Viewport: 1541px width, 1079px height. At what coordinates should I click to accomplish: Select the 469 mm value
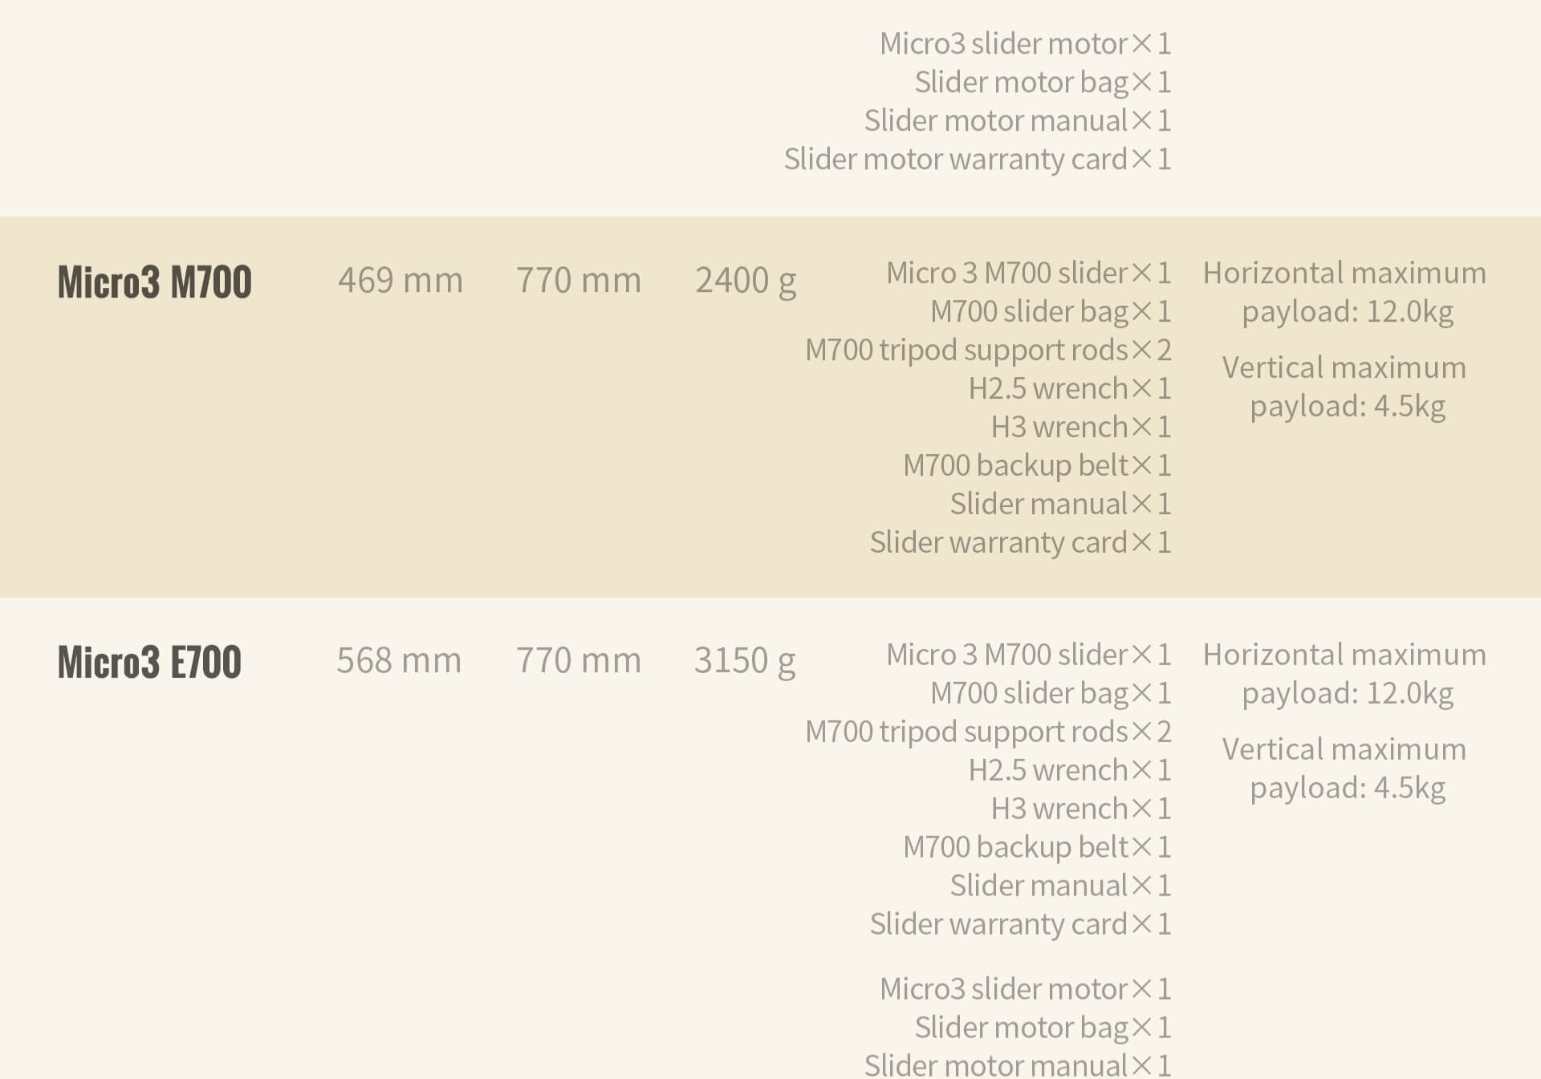click(x=400, y=280)
